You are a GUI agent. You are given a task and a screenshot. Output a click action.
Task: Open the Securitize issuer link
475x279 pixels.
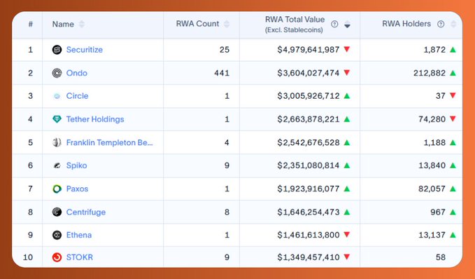(84, 50)
